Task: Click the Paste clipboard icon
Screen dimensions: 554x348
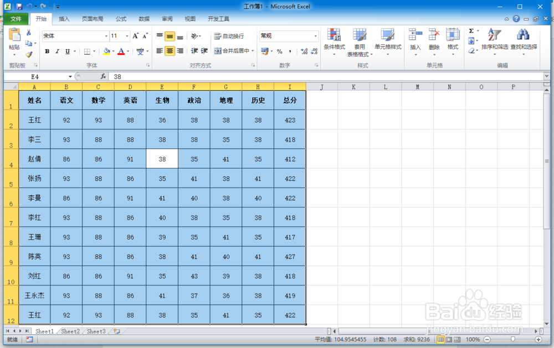Action: [x=14, y=35]
